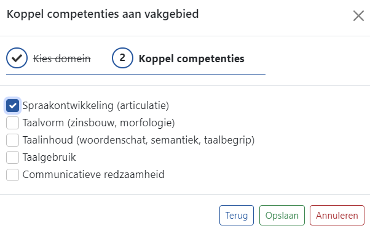Image resolution: width=370 pixels, height=231 pixels.
Task: Go back with the Terug button
Action: point(237,216)
